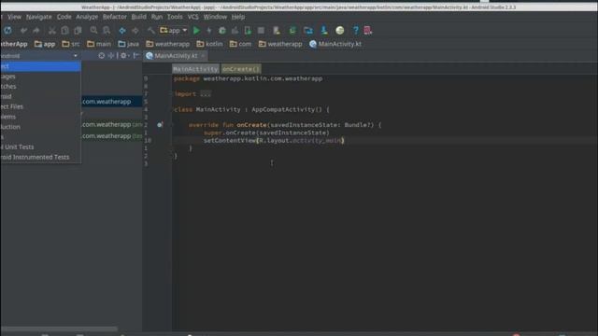Screen dimensions: 598x336
Task: Open the Navigate menu
Action: pos(39,17)
